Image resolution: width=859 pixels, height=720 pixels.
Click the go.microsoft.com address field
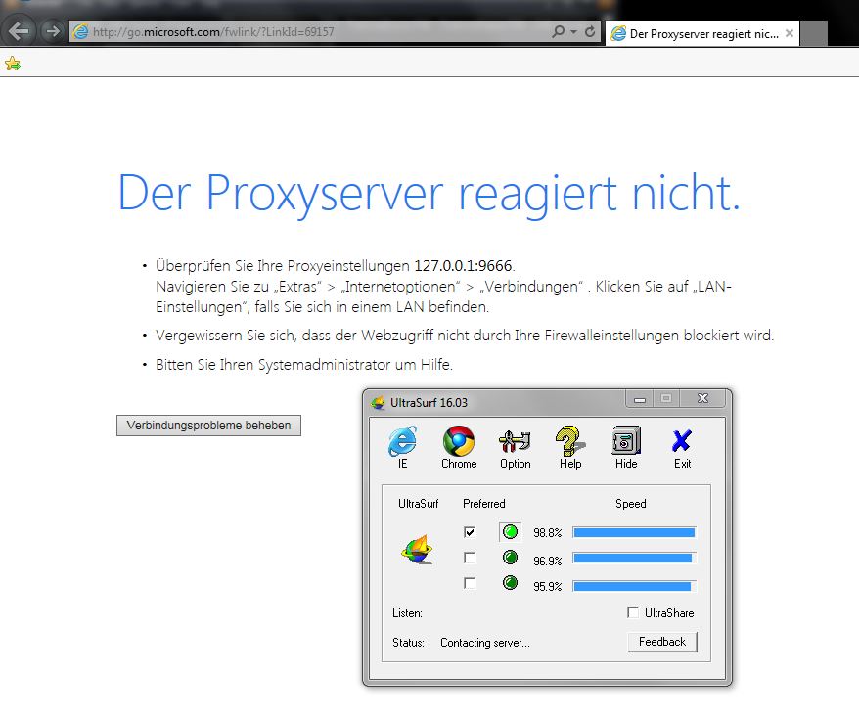309,31
